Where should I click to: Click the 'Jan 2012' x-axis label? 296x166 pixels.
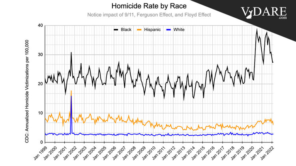[169, 153]
